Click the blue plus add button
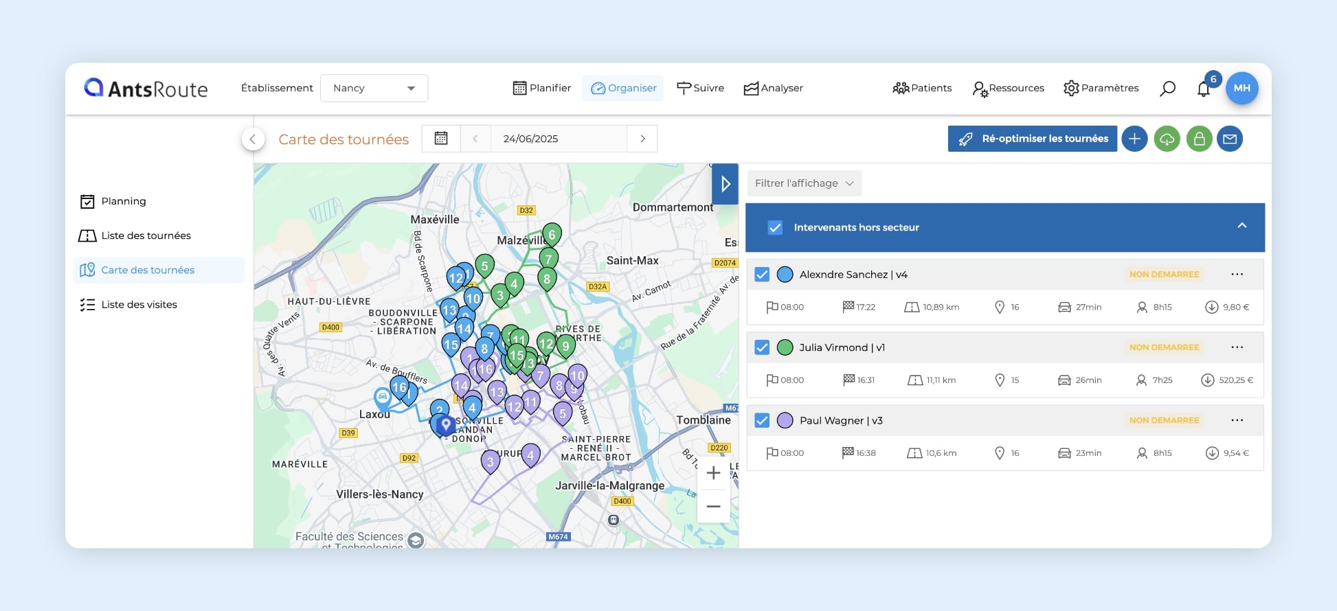1337x611 pixels. pyautogui.click(x=1134, y=139)
